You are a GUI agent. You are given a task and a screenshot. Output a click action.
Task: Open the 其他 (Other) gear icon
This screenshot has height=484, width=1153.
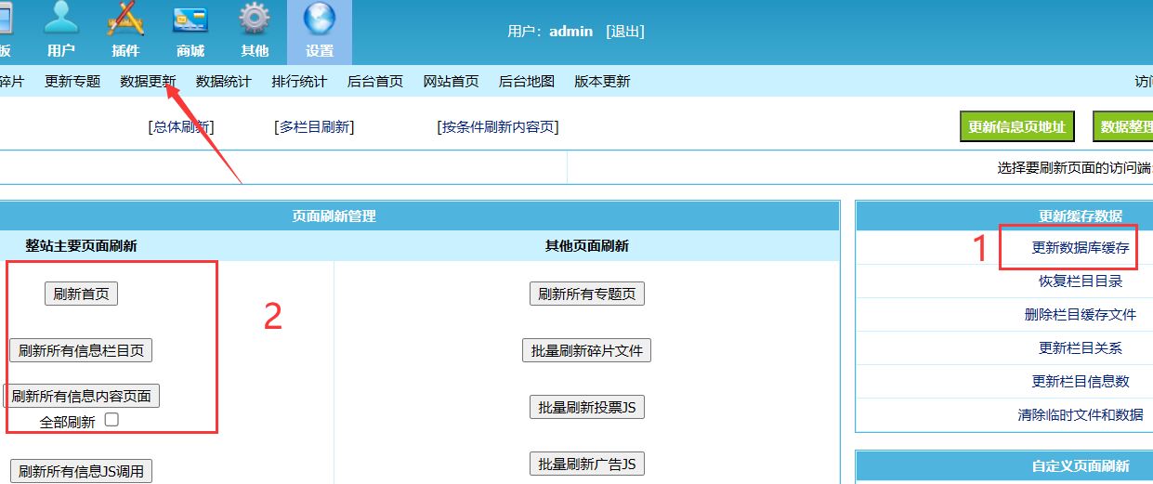[x=255, y=20]
